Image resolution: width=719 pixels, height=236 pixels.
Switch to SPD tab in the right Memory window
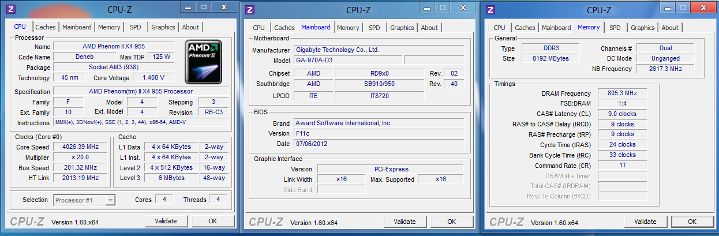pyautogui.click(x=615, y=28)
